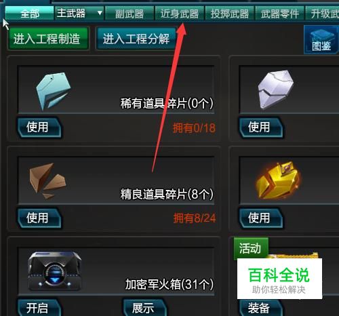
Task: Click the golden fragment item icon
Action: [278, 180]
